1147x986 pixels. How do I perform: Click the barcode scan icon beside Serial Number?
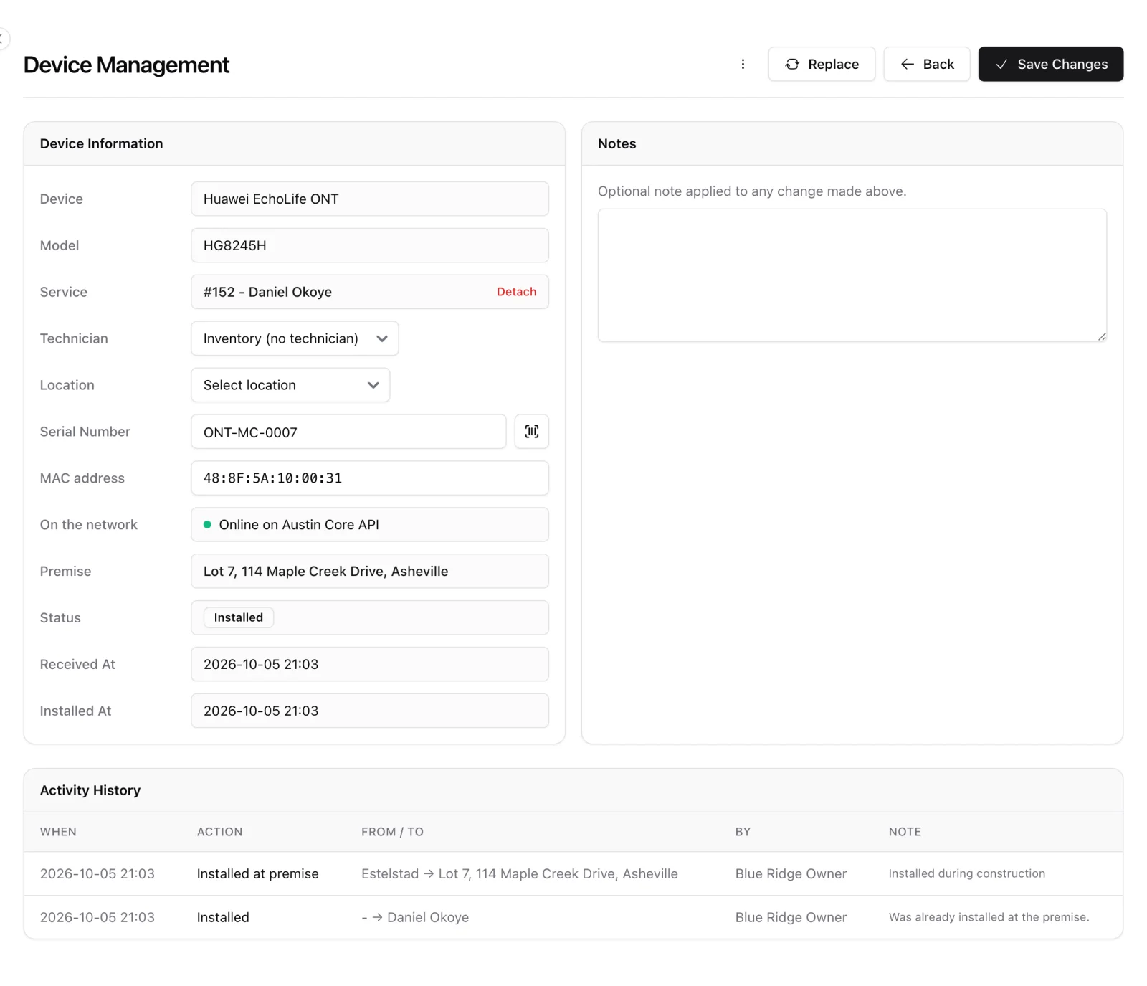pyautogui.click(x=531, y=432)
